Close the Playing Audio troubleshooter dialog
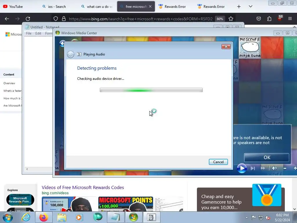The height and width of the screenshot is (223, 297). pos(226,46)
